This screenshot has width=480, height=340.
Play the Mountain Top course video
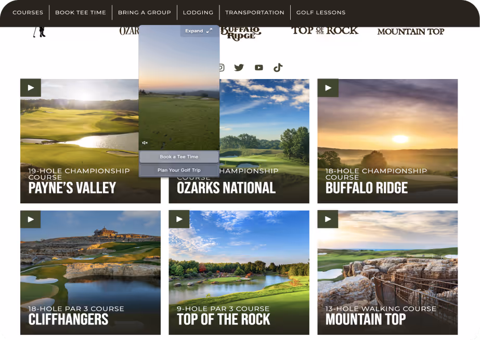click(328, 219)
